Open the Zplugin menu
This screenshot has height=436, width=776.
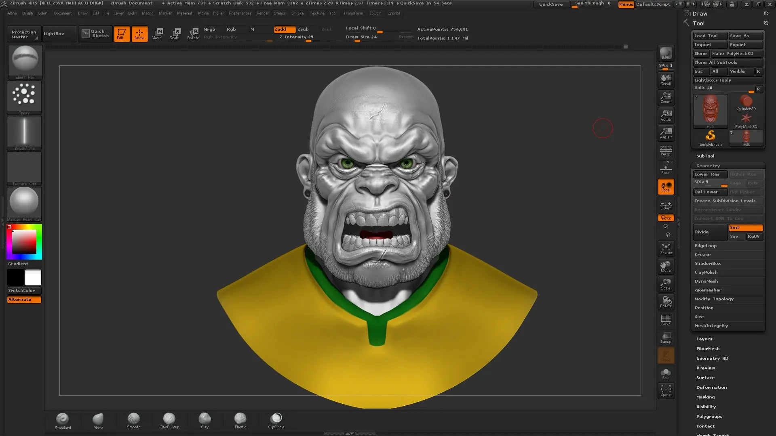coord(375,13)
